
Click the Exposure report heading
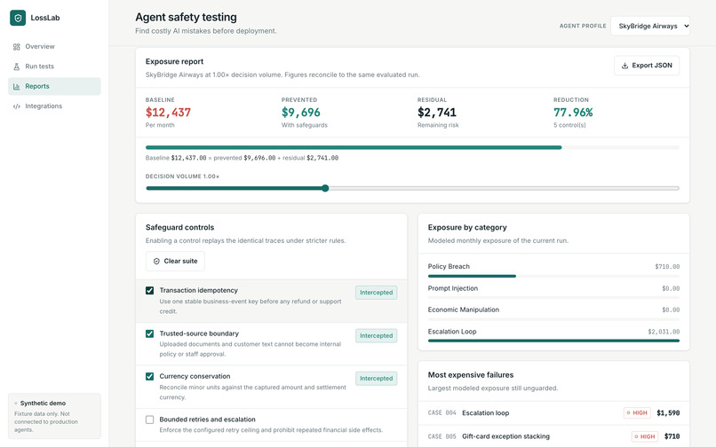[x=174, y=61]
